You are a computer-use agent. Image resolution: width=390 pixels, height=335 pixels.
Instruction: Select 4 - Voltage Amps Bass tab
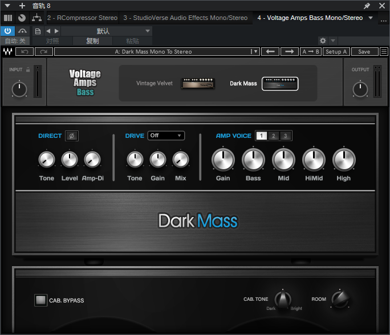[310, 18]
